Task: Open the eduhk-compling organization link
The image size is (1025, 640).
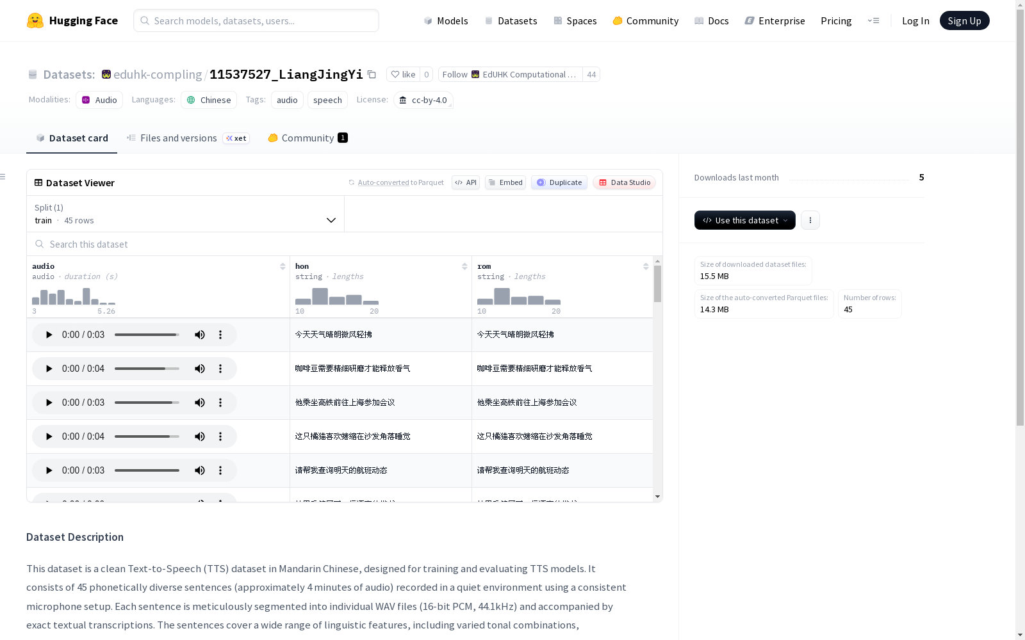Action: [x=158, y=74]
